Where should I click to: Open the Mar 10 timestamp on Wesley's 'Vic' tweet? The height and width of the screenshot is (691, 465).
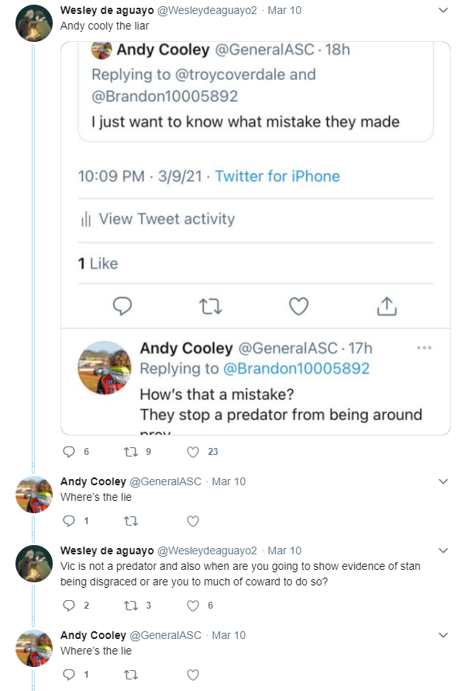pos(284,550)
